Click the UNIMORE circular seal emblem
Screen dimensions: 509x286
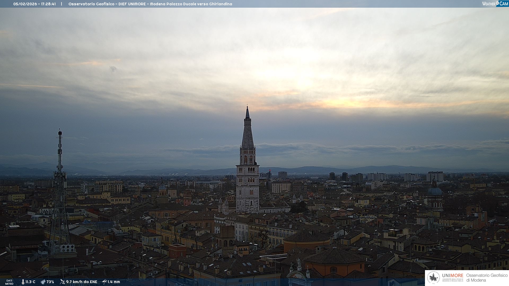point(433,278)
